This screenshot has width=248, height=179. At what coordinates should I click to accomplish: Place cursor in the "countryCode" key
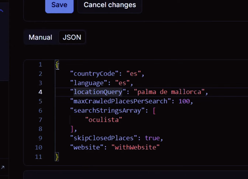click(x=94, y=74)
